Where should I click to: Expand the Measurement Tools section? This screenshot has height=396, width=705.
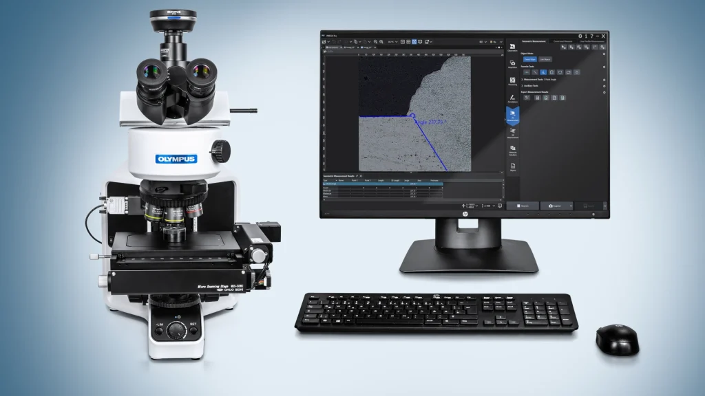522,80
